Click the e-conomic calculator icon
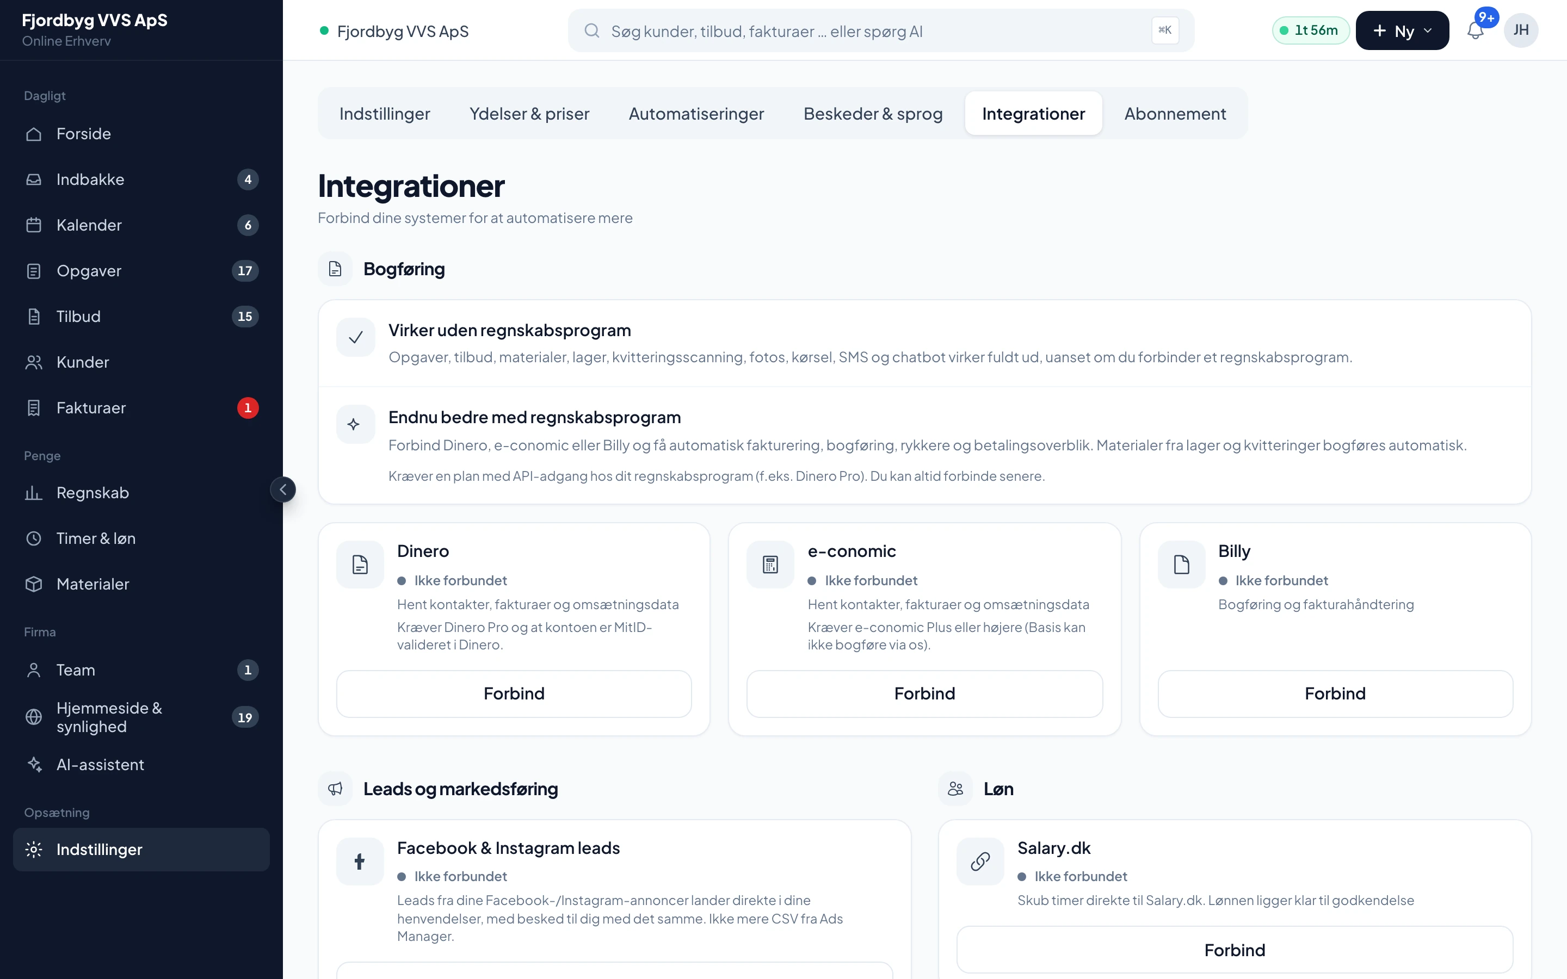 [770, 565]
